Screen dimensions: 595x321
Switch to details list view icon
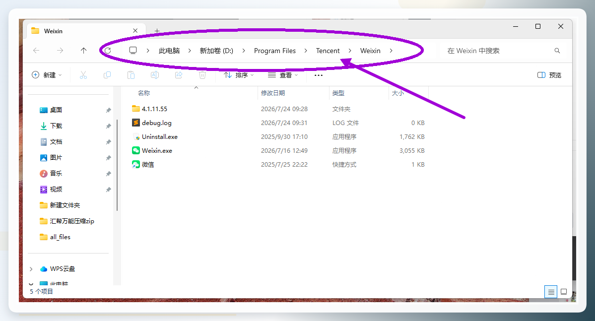[x=551, y=292]
